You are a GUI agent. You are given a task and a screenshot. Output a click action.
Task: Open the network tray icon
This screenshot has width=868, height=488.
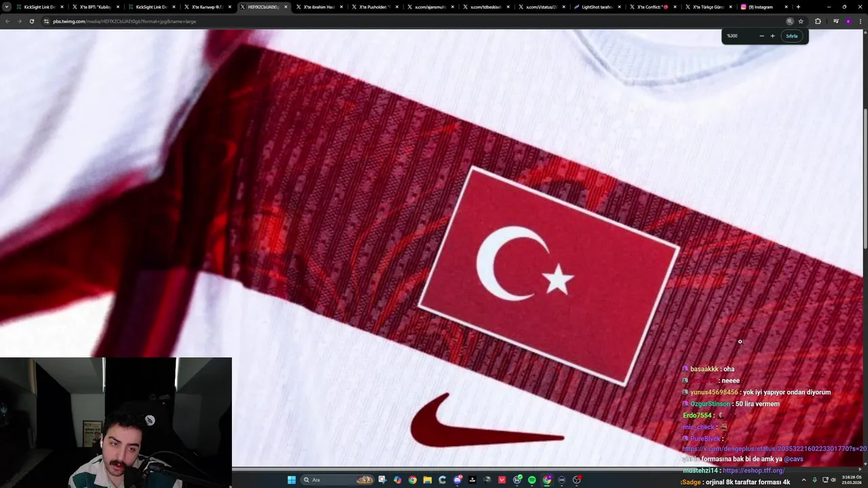click(825, 480)
